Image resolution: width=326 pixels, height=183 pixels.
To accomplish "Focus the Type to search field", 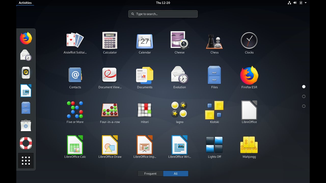I will [163, 14].
